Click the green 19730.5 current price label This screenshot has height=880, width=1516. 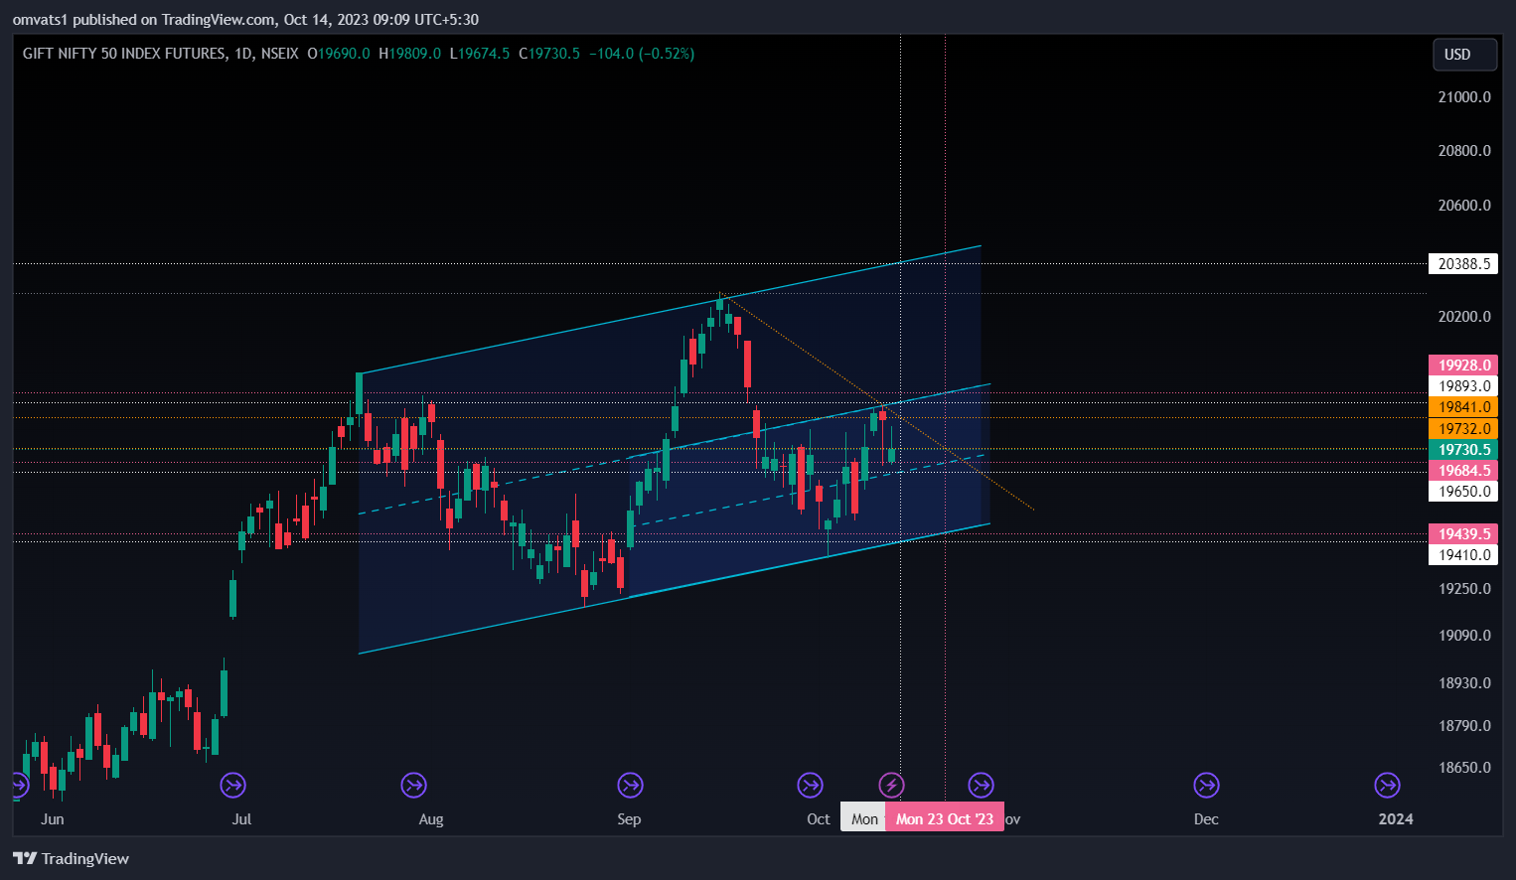pos(1462,450)
